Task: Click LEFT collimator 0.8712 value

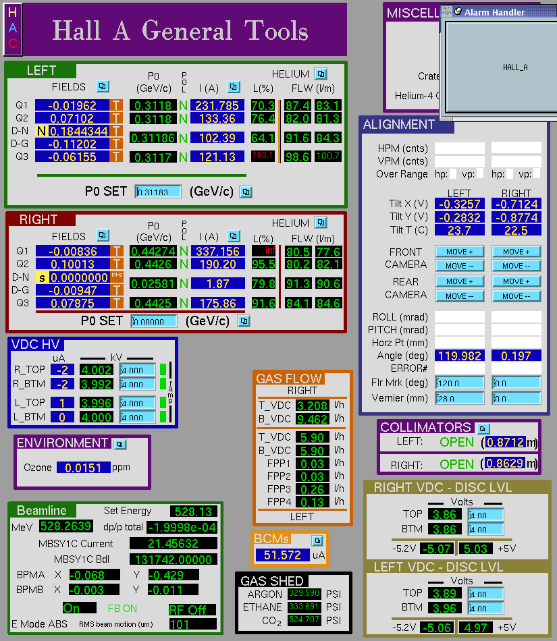Action: (505, 442)
